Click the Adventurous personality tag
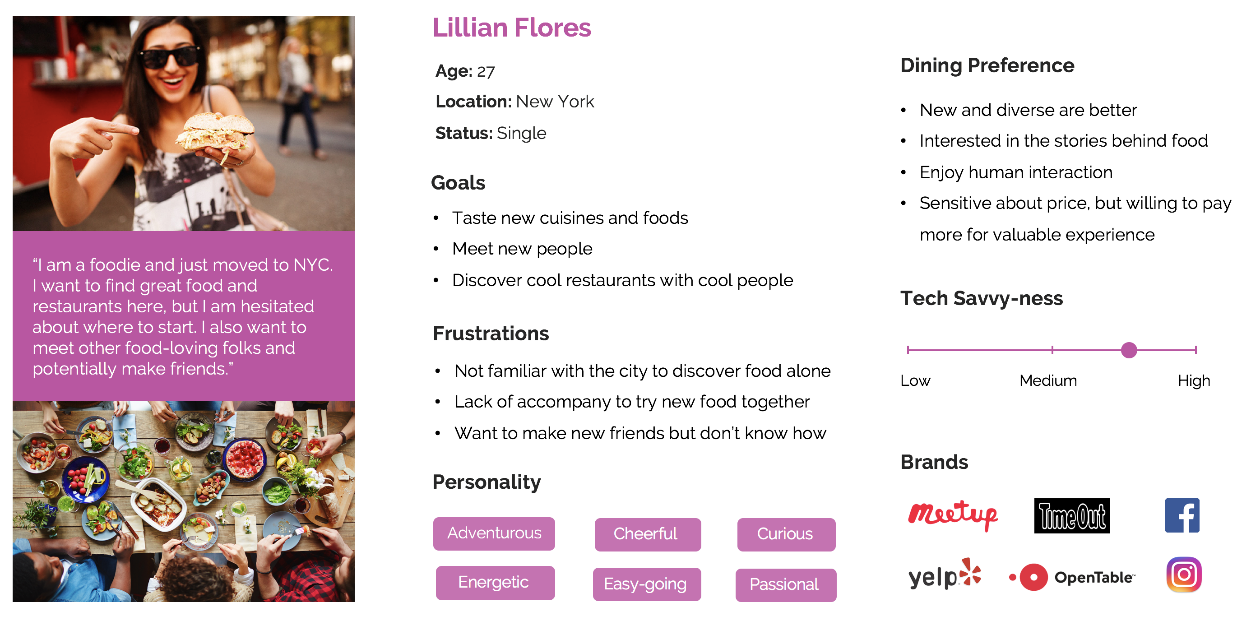This screenshot has width=1251, height=621. click(x=494, y=533)
